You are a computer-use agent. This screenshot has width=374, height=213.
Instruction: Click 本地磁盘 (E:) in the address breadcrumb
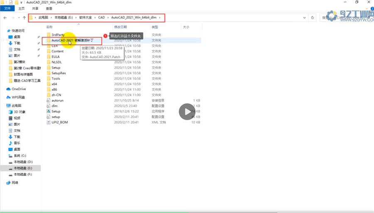(64, 17)
